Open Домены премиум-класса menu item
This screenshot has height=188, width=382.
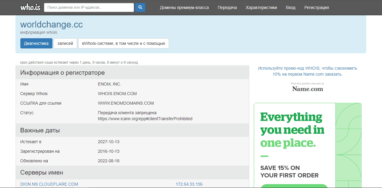pyautogui.click(x=184, y=7)
